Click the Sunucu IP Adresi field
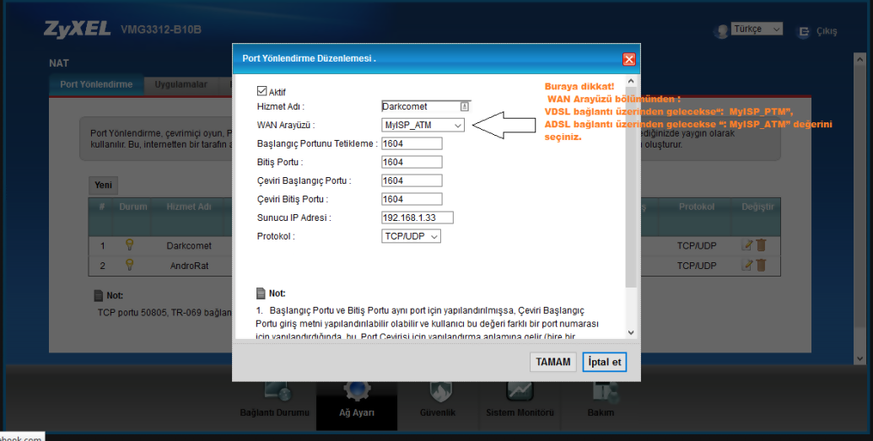The width and height of the screenshot is (873, 441). pyautogui.click(x=418, y=218)
